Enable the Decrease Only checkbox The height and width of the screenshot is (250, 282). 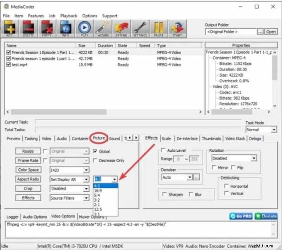[95, 160]
